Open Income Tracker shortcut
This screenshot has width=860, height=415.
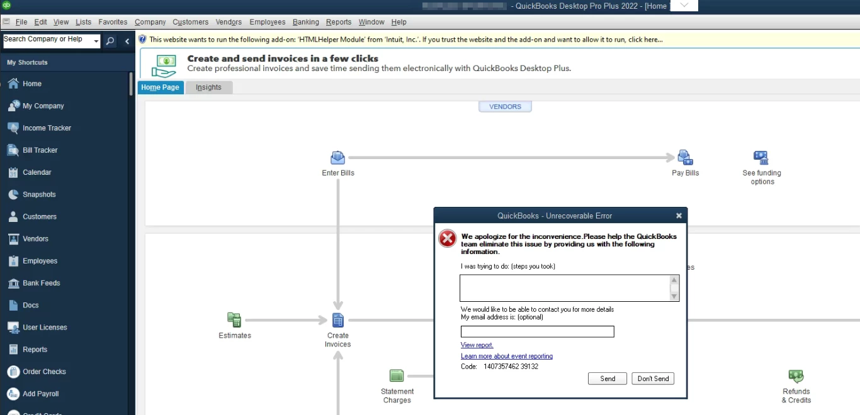point(47,128)
